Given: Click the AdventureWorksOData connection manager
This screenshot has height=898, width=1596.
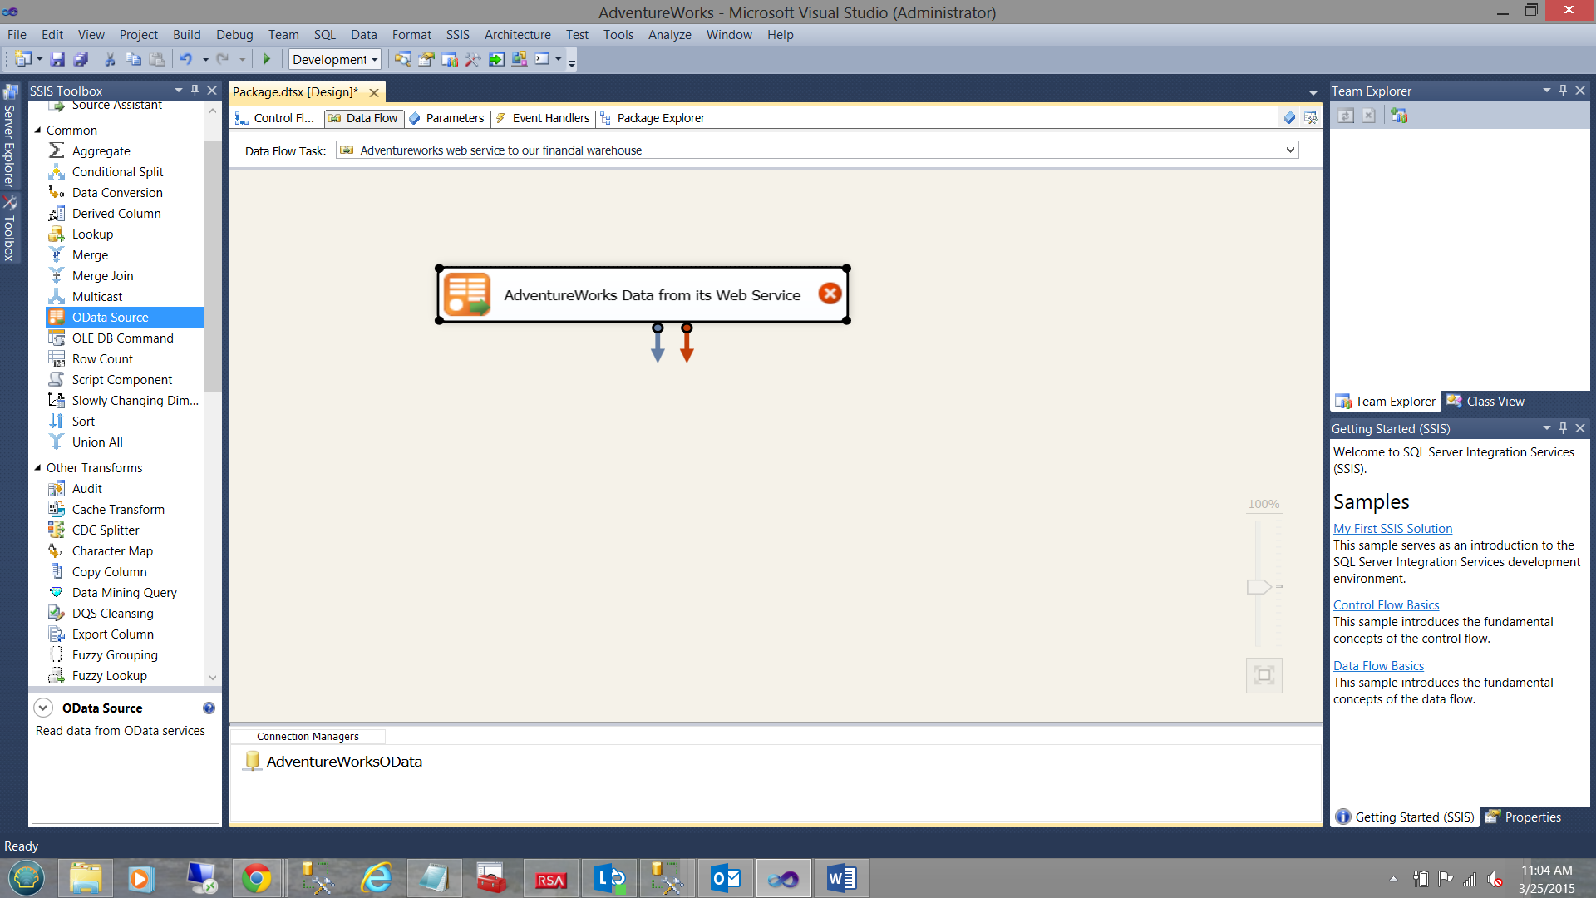Looking at the screenshot, I should [x=343, y=761].
